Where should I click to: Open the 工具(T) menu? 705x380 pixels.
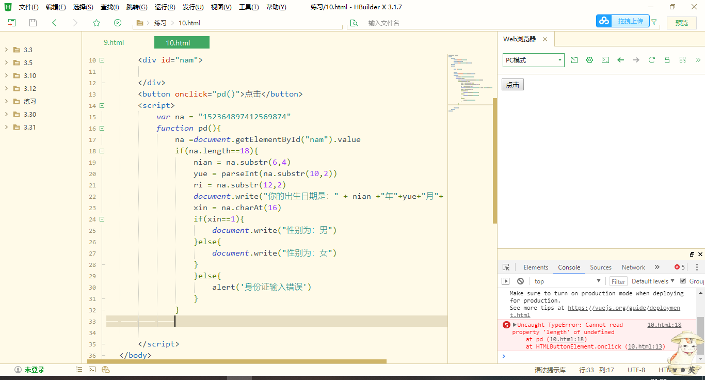[x=249, y=7]
